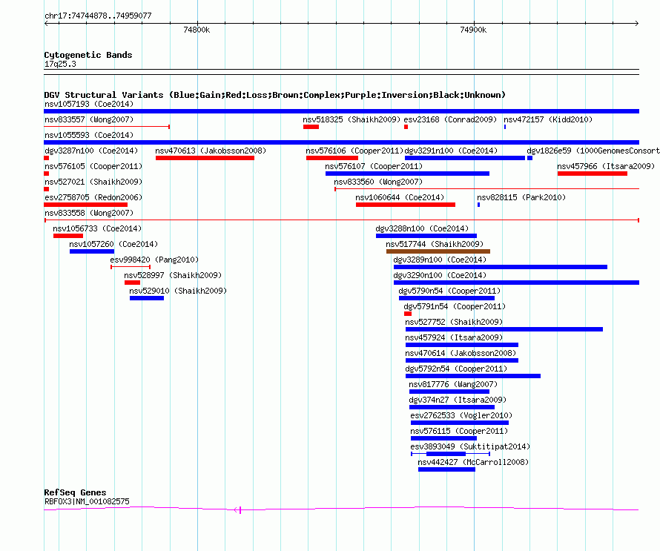Click the 74900k ruler position
Viewport: 660px width, 551px height.
[x=473, y=30]
